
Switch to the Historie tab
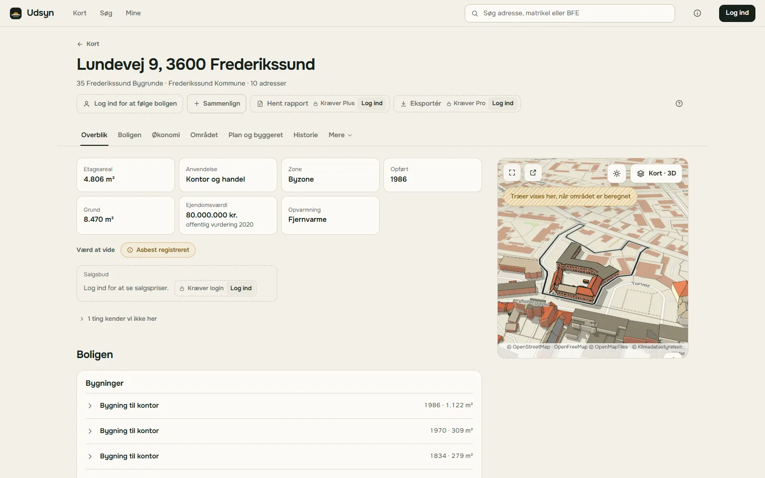click(306, 135)
